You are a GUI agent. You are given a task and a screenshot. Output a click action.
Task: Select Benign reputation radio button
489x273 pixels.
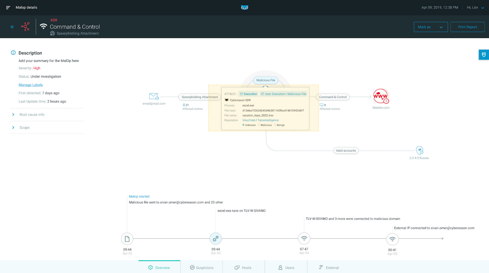275,125
